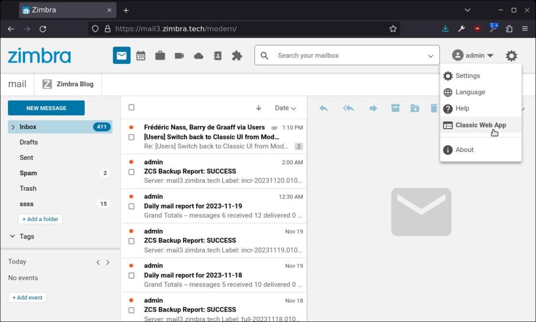Click the Forward arrow icon
The image size is (536, 322).
(x=373, y=108)
